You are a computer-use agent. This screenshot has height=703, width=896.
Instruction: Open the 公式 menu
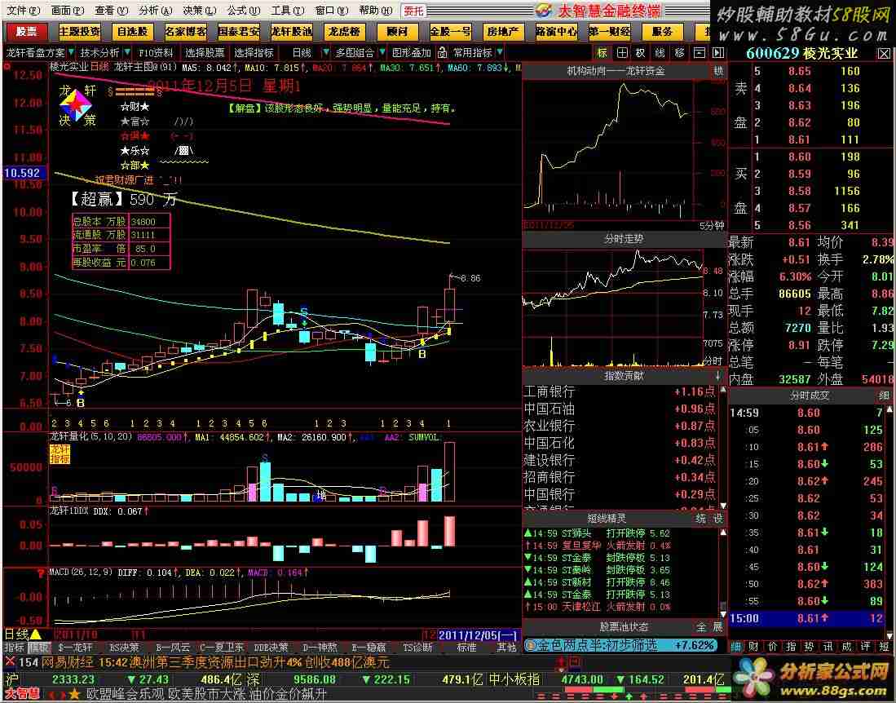pos(244,11)
